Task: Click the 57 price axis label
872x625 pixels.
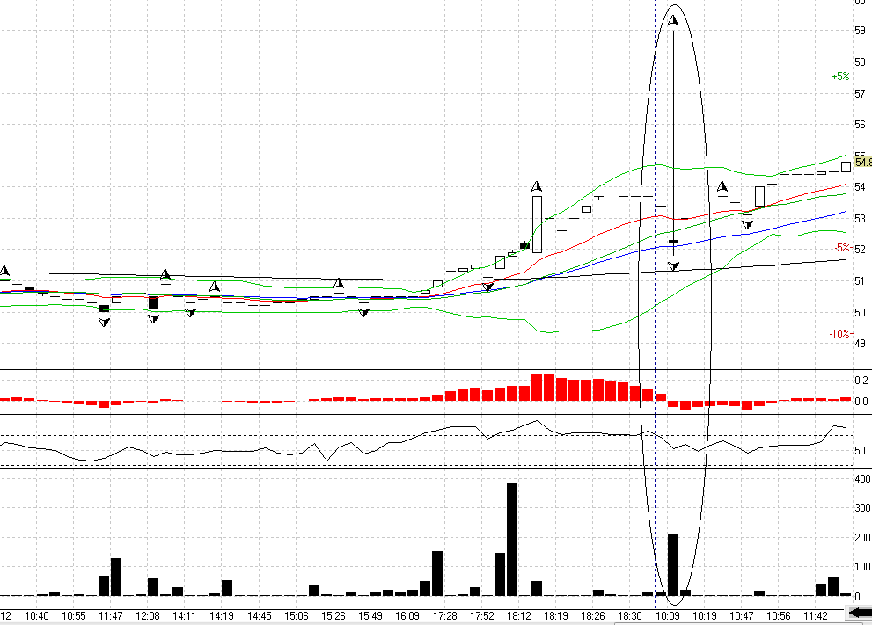Action: pos(861,93)
